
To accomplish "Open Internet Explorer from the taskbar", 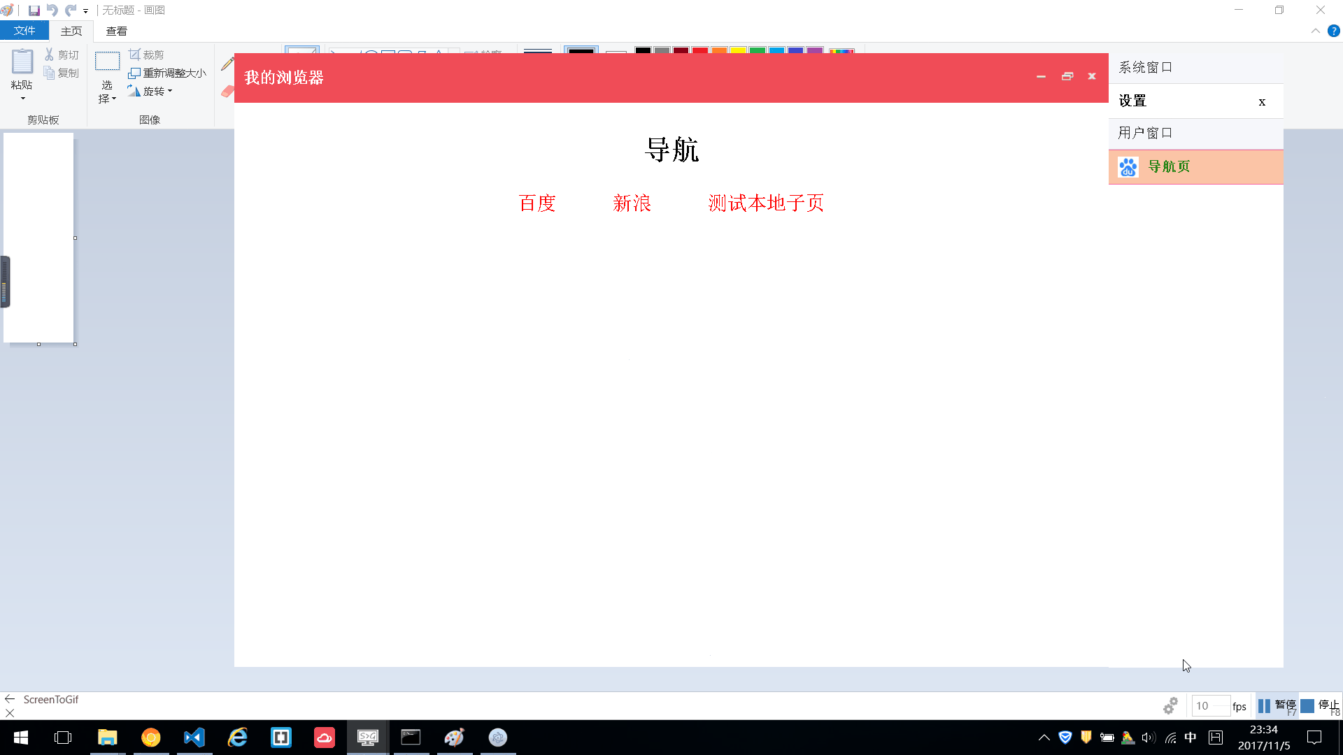I will (x=238, y=738).
